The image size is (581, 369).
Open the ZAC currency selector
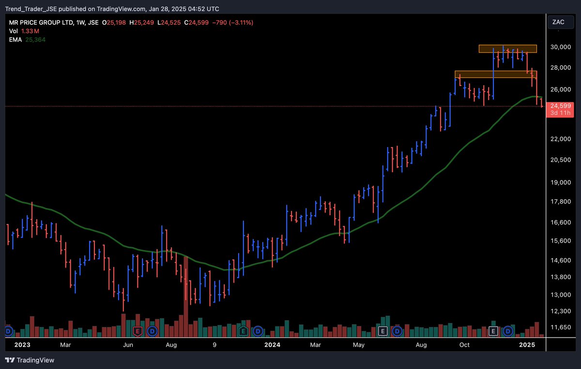561,22
